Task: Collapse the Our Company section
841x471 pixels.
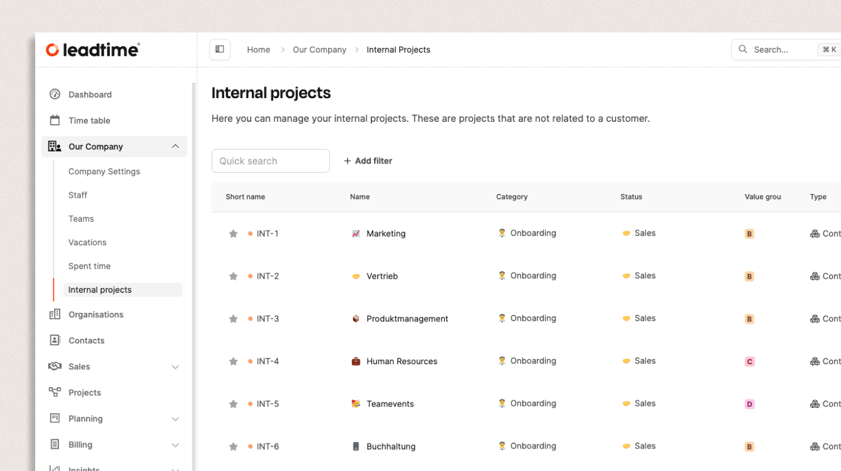Action: point(176,147)
